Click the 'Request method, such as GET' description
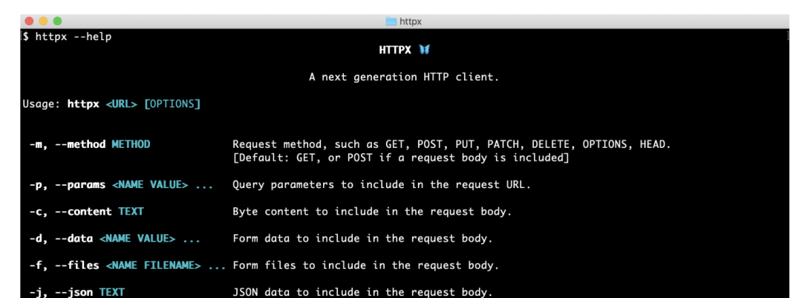This screenshot has width=802, height=298. click(x=451, y=144)
